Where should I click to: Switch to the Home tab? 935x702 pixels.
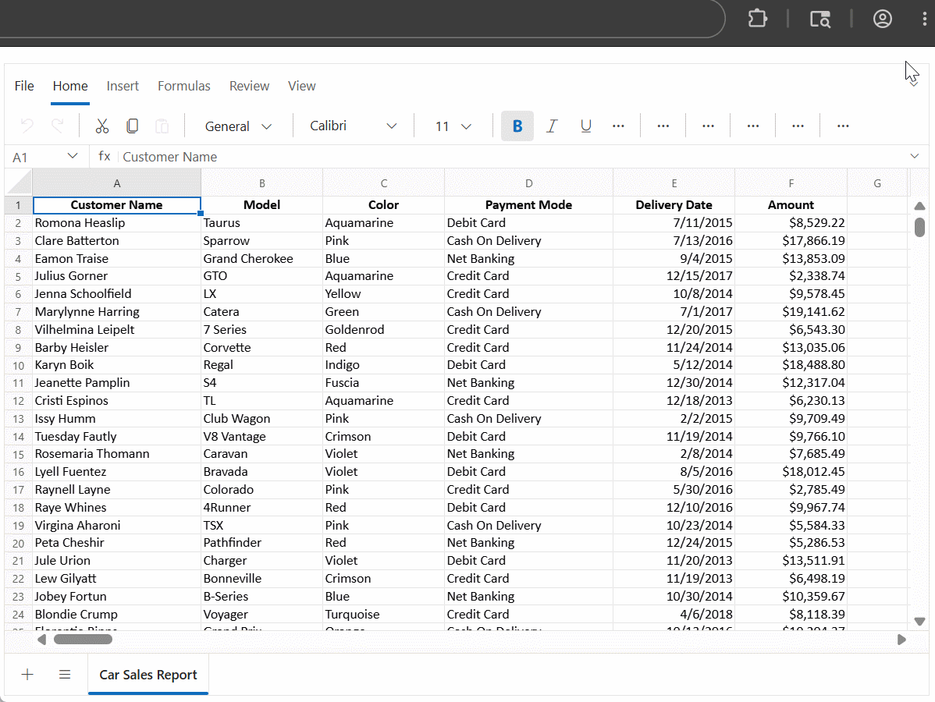(70, 86)
